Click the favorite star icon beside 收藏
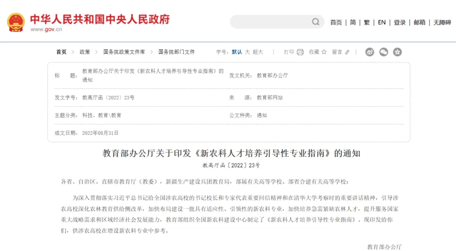Viewport: 456px width, 251px height. click(324, 52)
